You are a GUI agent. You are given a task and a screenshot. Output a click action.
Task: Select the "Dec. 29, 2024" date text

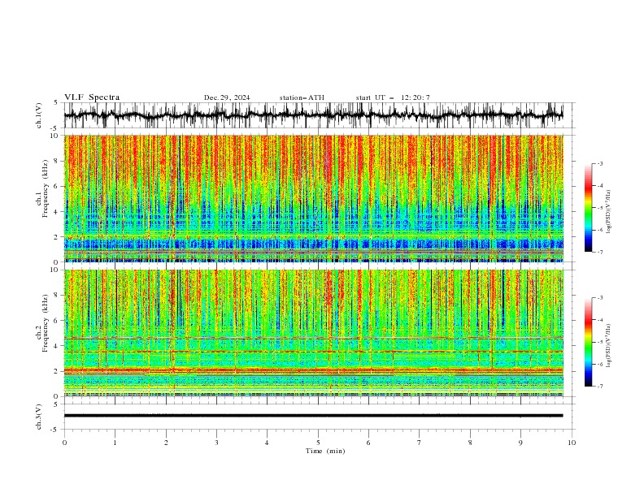coord(227,97)
